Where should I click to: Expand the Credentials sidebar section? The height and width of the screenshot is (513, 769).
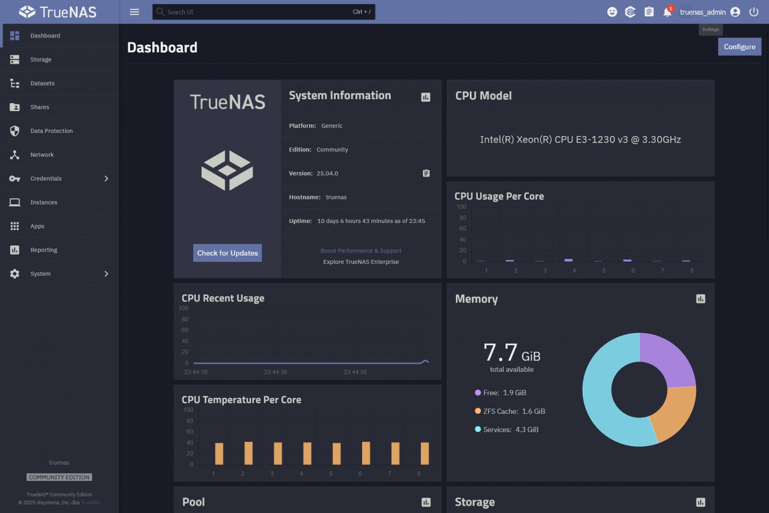pyautogui.click(x=107, y=178)
